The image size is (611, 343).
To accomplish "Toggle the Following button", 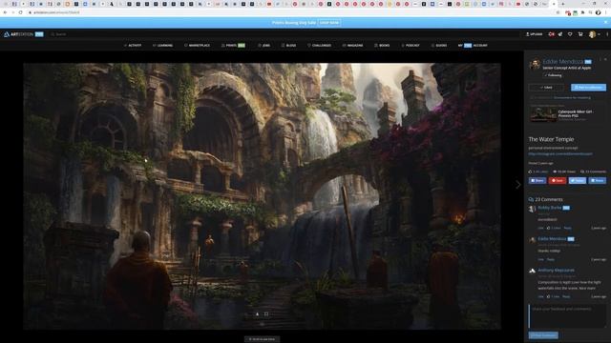I will (553, 75).
